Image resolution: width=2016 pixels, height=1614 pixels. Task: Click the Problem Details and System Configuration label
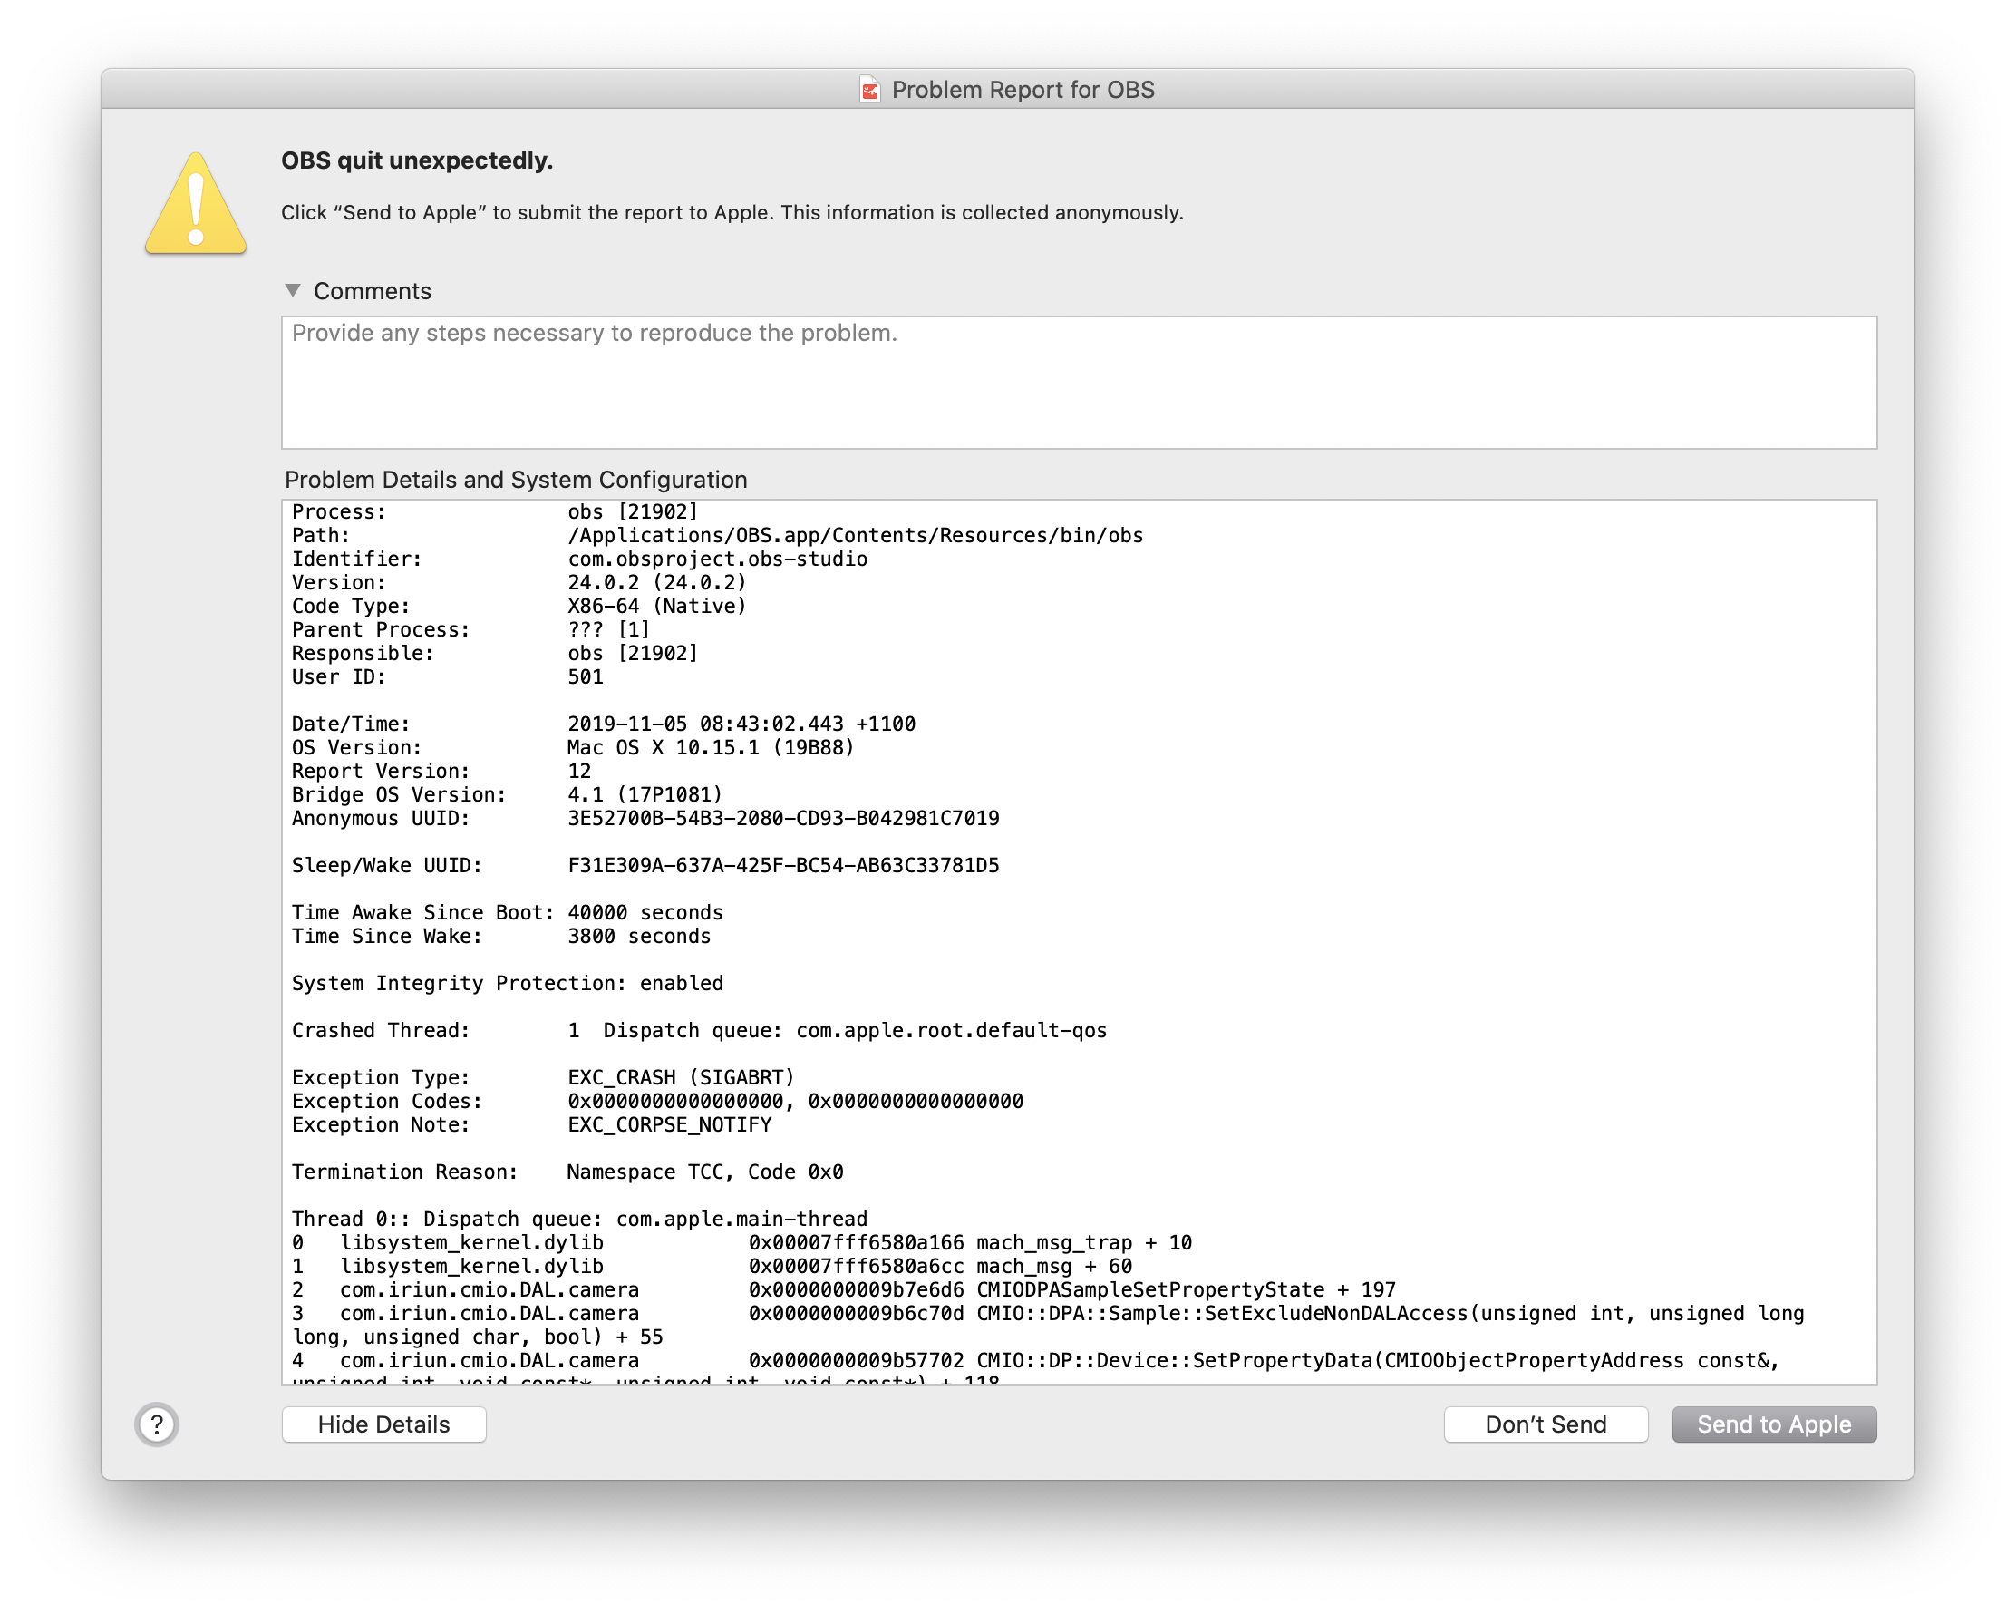515,479
